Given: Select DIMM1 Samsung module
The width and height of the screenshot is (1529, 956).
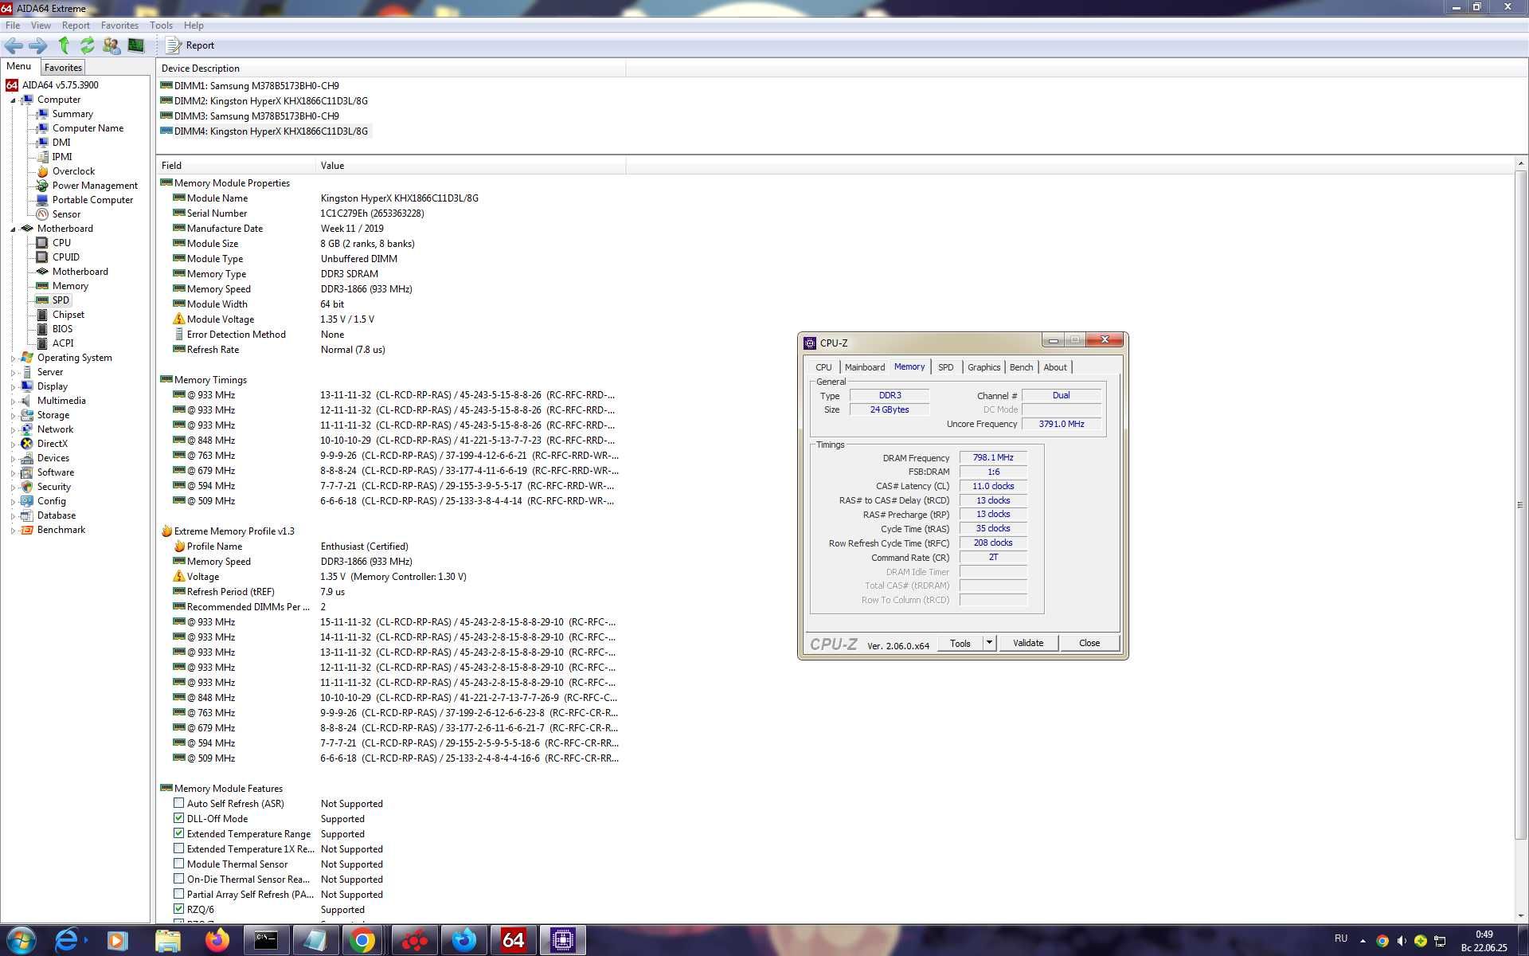Looking at the screenshot, I should point(256,86).
